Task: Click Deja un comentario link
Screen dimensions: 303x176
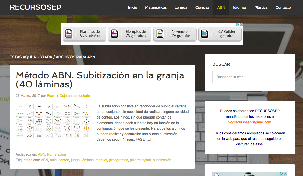Action: click(74, 96)
